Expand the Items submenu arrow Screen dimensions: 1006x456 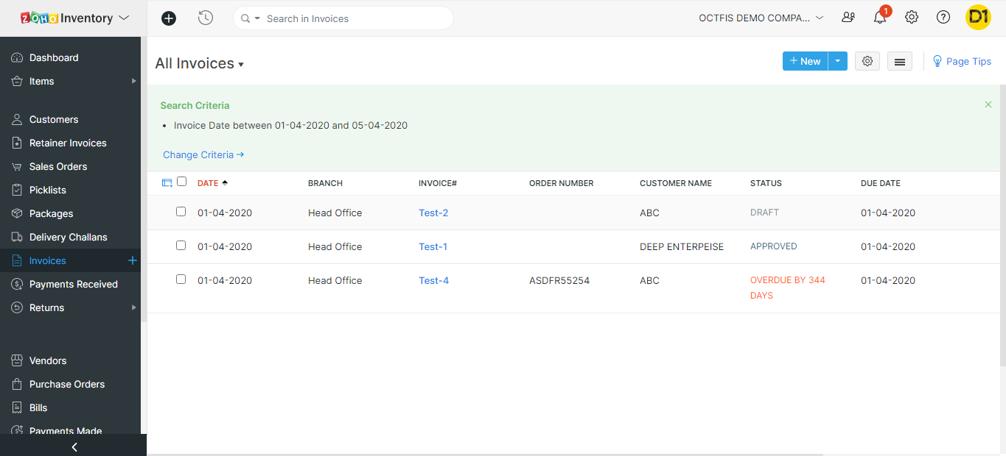[x=134, y=81]
